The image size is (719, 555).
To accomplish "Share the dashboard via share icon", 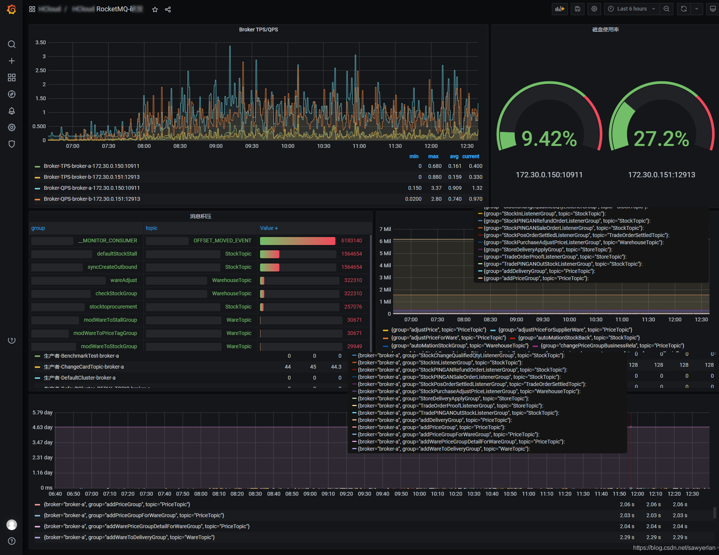I will [168, 9].
